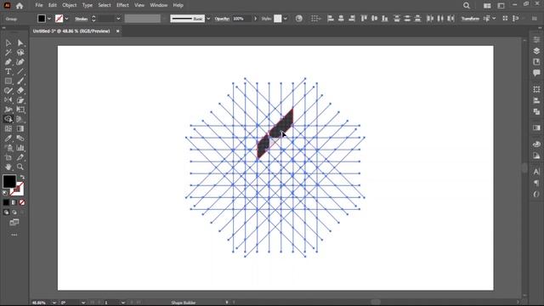The image size is (544, 306).
Task: Pick the Perspective Grid tool
Action: point(20,119)
